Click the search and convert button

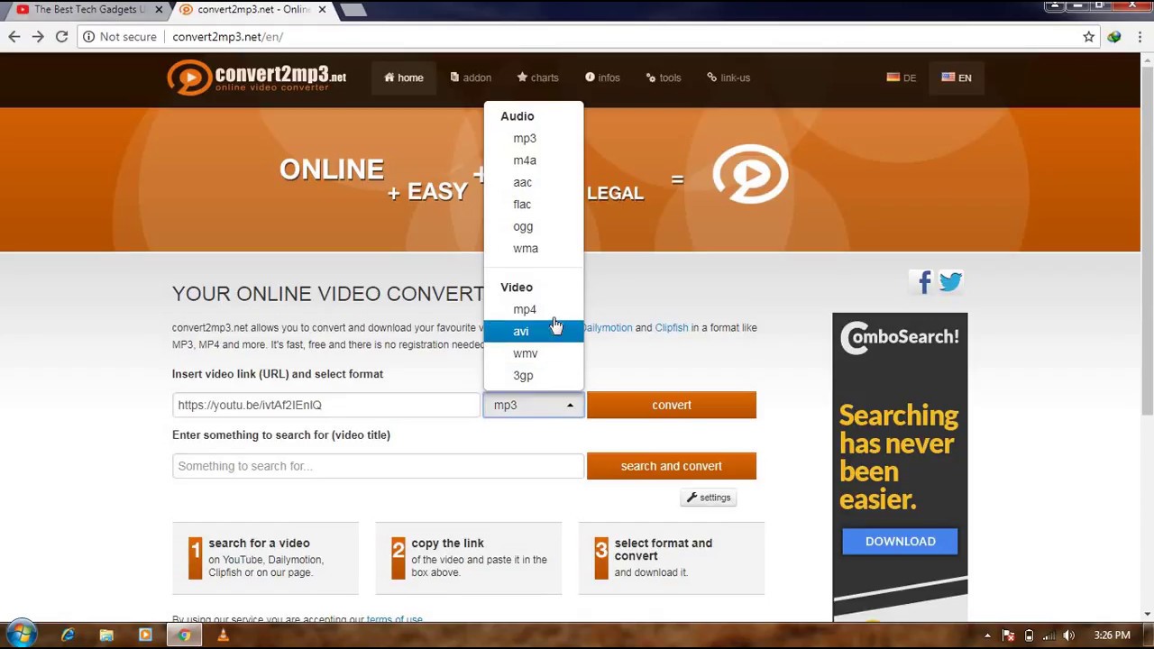(x=672, y=466)
